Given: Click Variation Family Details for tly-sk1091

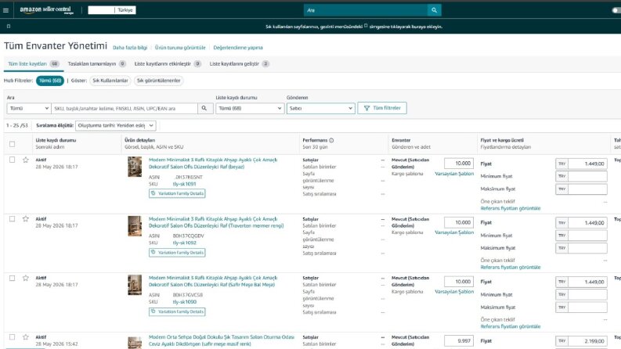Looking at the screenshot, I should pos(177,193).
